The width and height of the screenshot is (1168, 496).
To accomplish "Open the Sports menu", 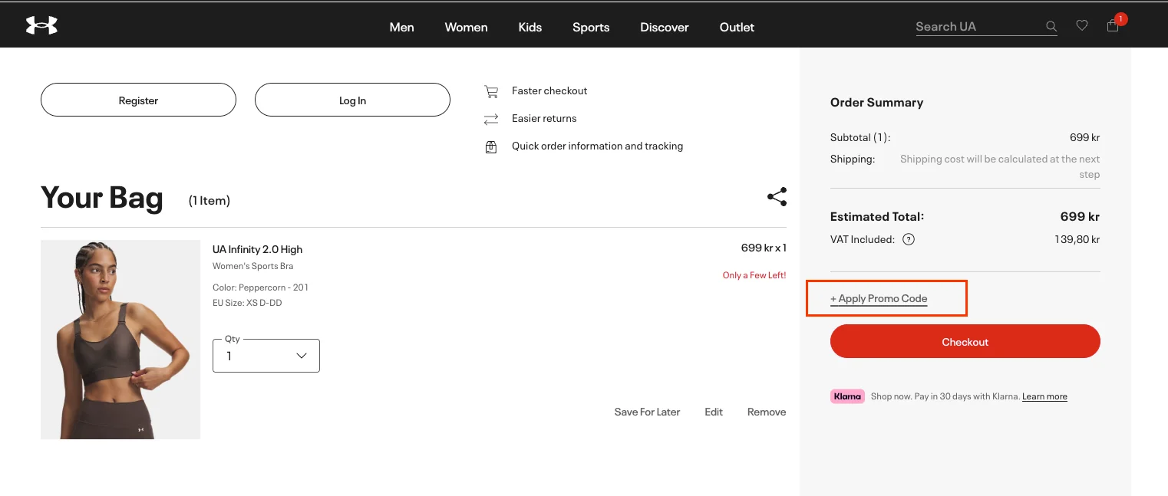I will (591, 27).
